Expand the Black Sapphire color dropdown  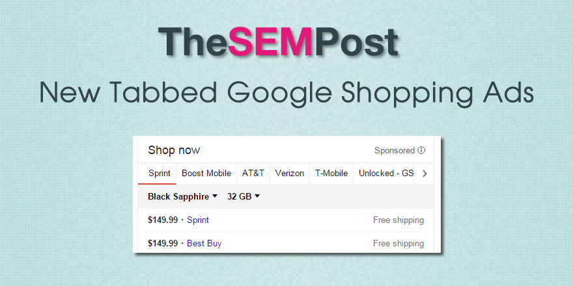click(x=183, y=196)
